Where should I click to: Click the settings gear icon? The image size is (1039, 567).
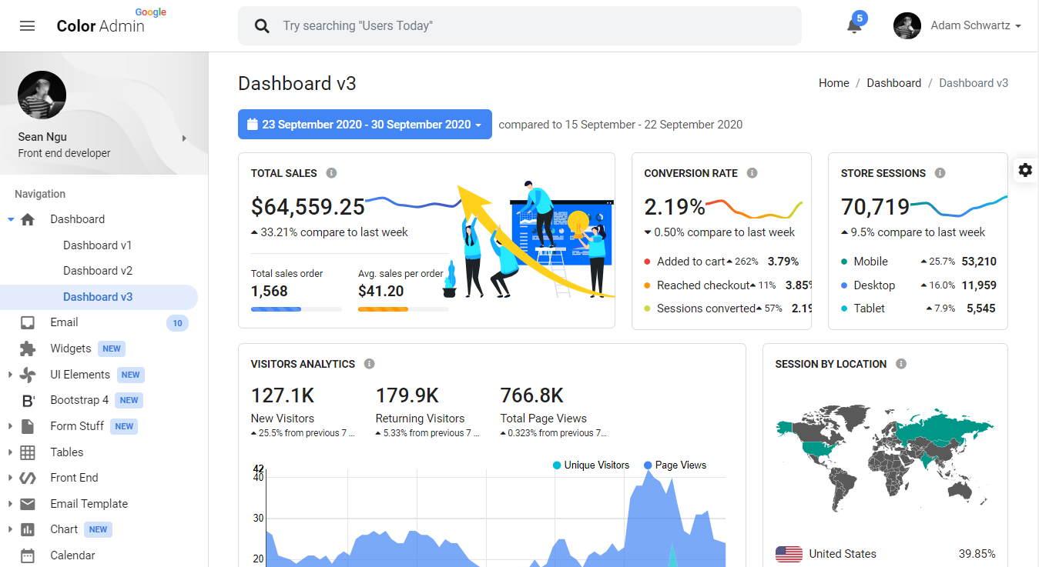(1025, 170)
